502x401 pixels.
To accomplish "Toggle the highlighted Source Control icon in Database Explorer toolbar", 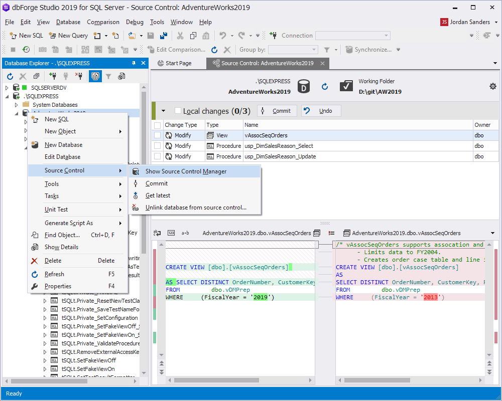I will [95, 76].
